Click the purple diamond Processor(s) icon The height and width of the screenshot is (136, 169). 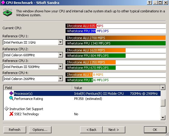tap(11, 93)
